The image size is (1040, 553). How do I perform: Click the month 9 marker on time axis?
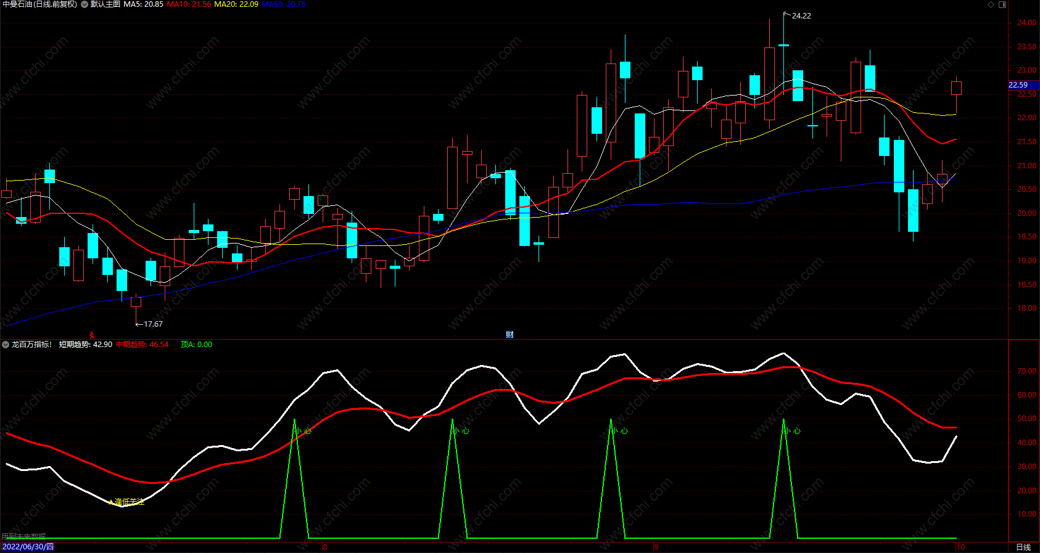pyautogui.click(x=656, y=547)
